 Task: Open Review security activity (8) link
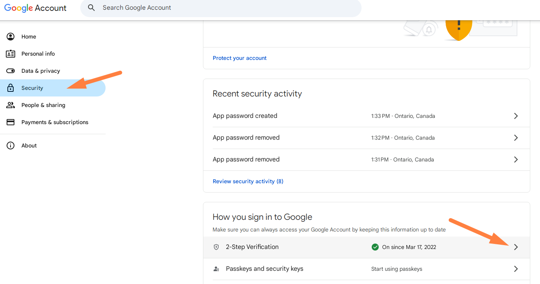coord(248,181)
